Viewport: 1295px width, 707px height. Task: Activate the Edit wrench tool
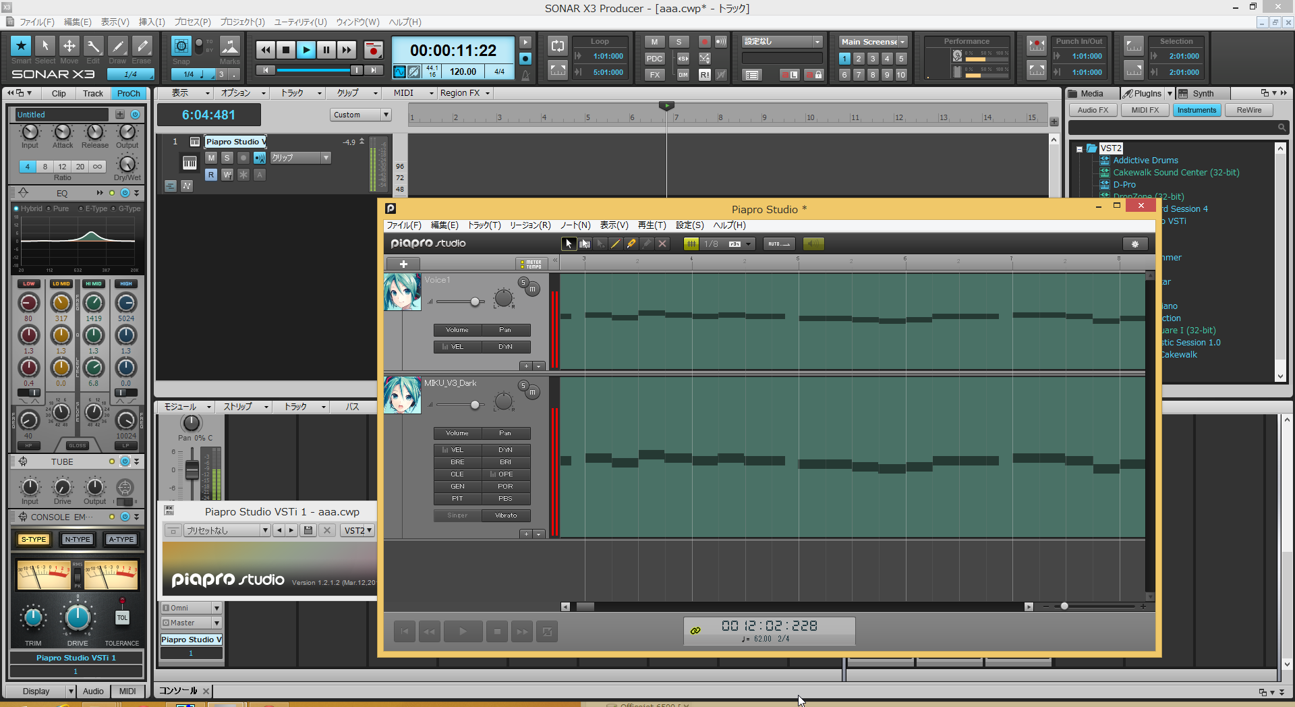(x=93, y=46)
